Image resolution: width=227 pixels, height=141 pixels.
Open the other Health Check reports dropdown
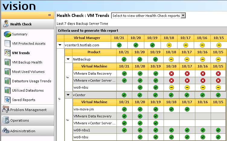183,15
